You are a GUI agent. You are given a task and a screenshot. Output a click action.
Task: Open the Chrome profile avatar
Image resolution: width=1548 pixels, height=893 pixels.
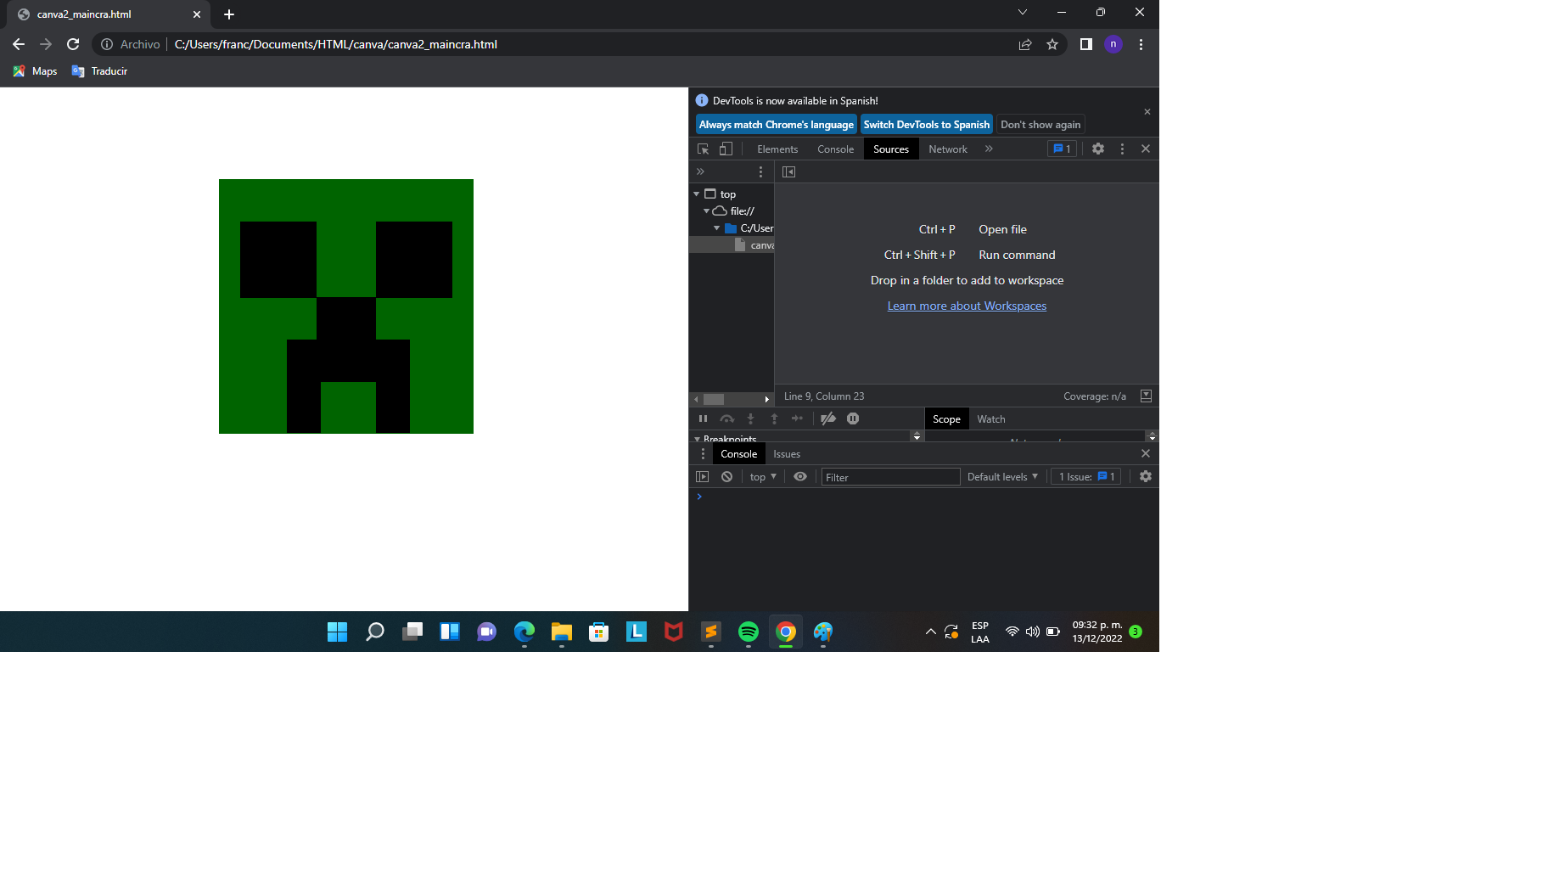(x=1113, y=44)
